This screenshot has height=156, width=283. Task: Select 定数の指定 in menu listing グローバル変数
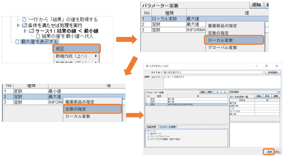(x=235, y=33)
